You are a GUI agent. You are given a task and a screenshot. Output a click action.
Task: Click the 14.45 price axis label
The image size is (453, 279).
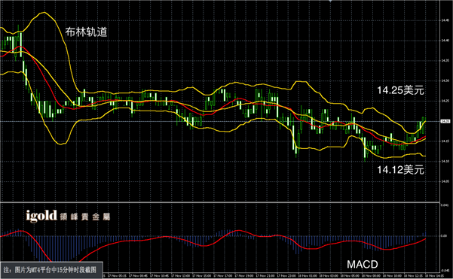(445, 20)
